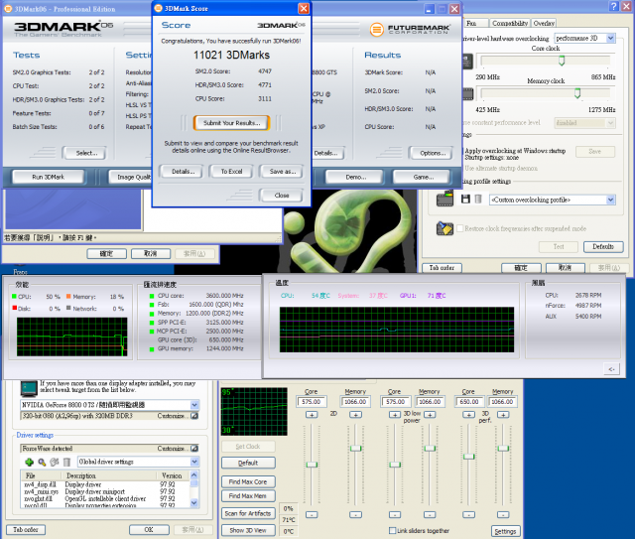
Task: Click Find Max Core button
Action: click(248, 481)
